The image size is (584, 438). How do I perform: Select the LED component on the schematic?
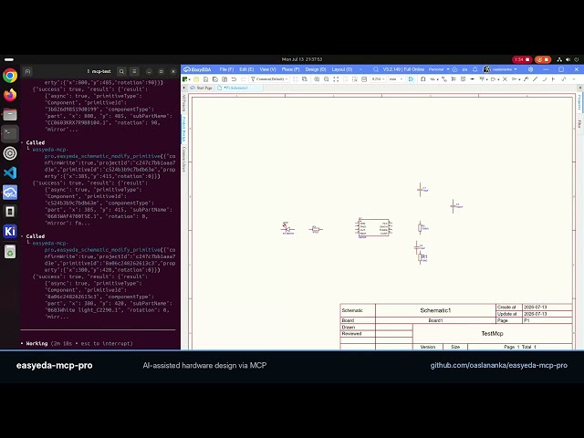tap(287, 228)
